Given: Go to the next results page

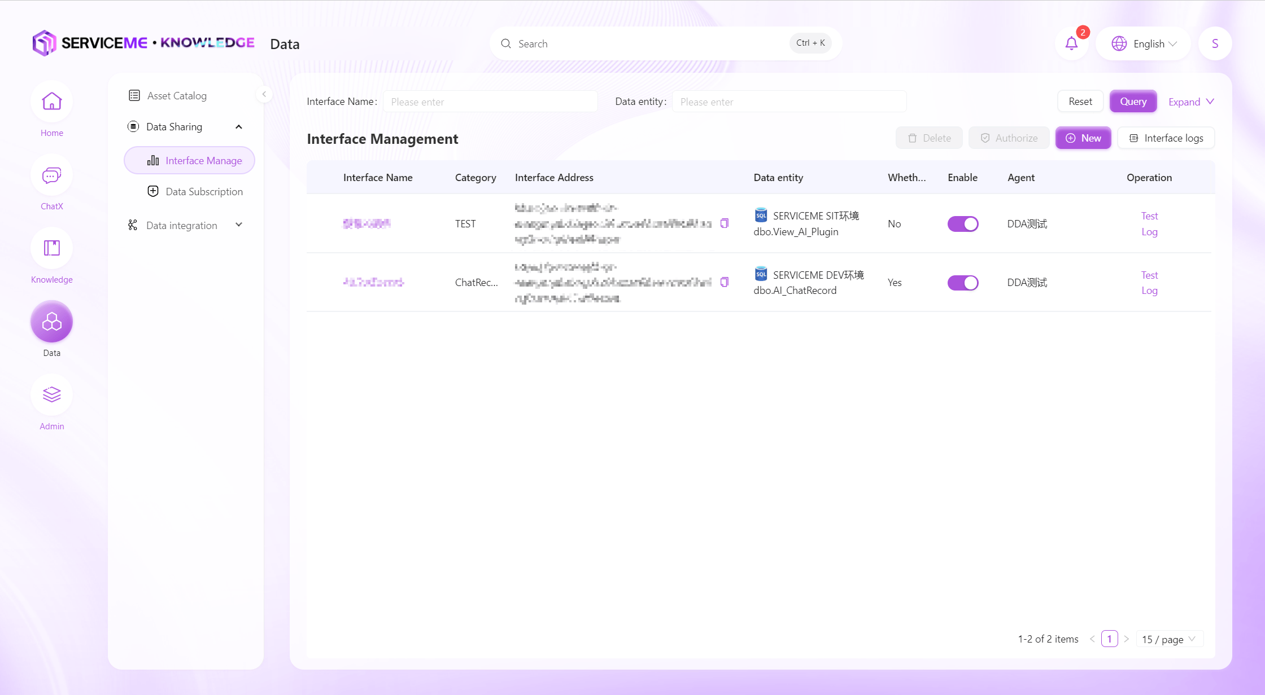Looking at the screenshot, I should 1126,639.
